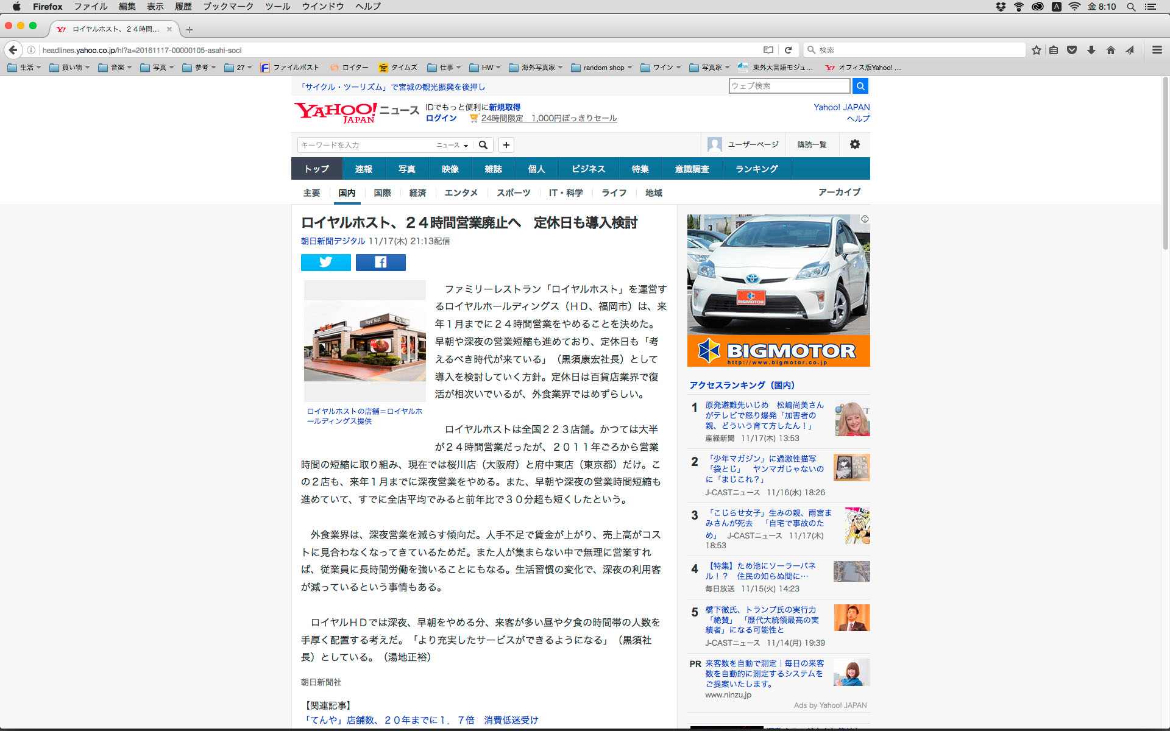The image size is (1170, 731).
Task: Toggle reader view icon in address bar
Action: click(x=768, y=50)
